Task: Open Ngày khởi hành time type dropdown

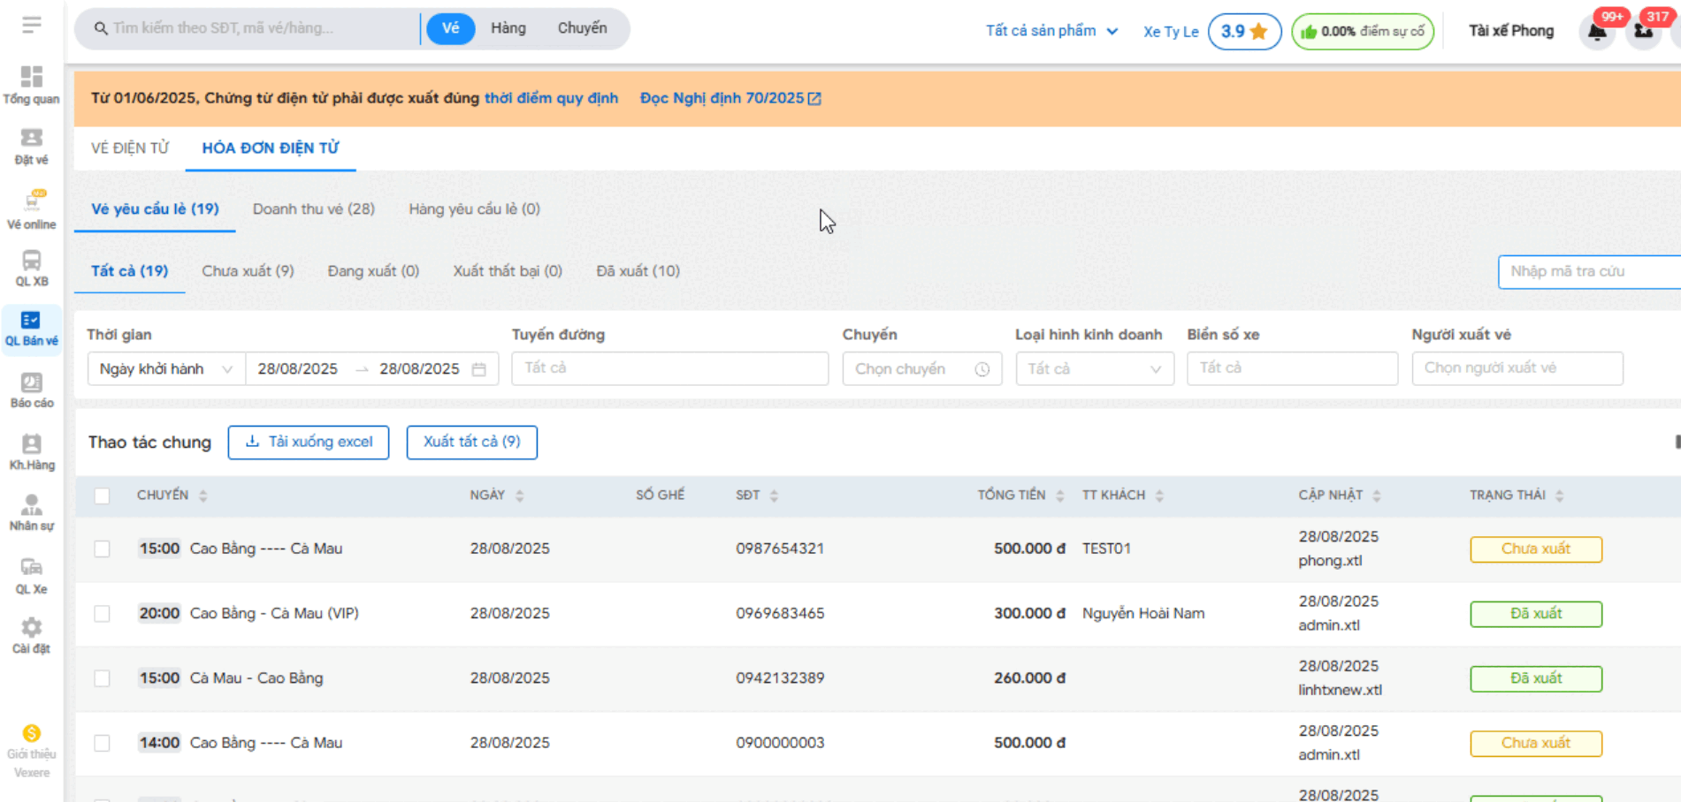Action: point(165,369)
